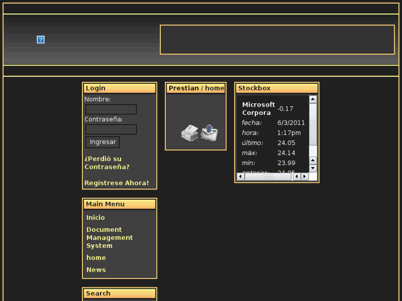Click the 24.14 máx value

(286, 153)
